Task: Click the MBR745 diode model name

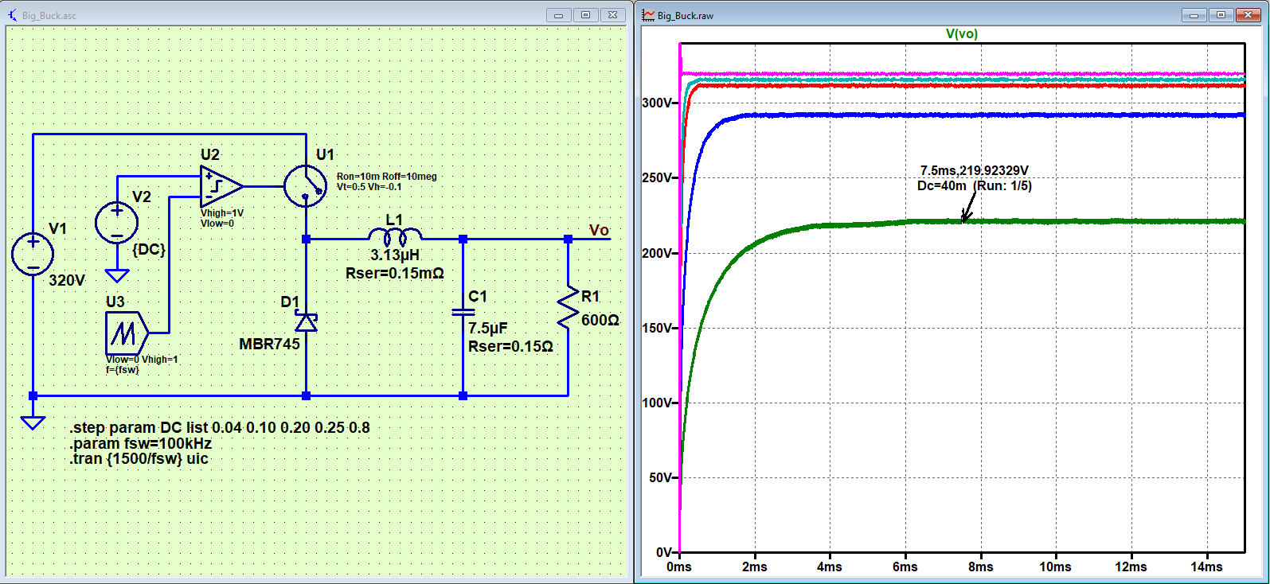Action: [270, 344]
